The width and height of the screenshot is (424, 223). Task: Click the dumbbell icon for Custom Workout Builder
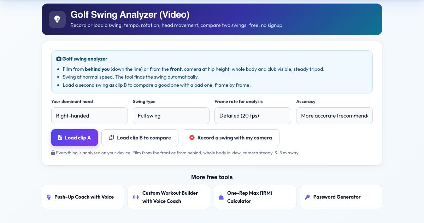(136, 197)
